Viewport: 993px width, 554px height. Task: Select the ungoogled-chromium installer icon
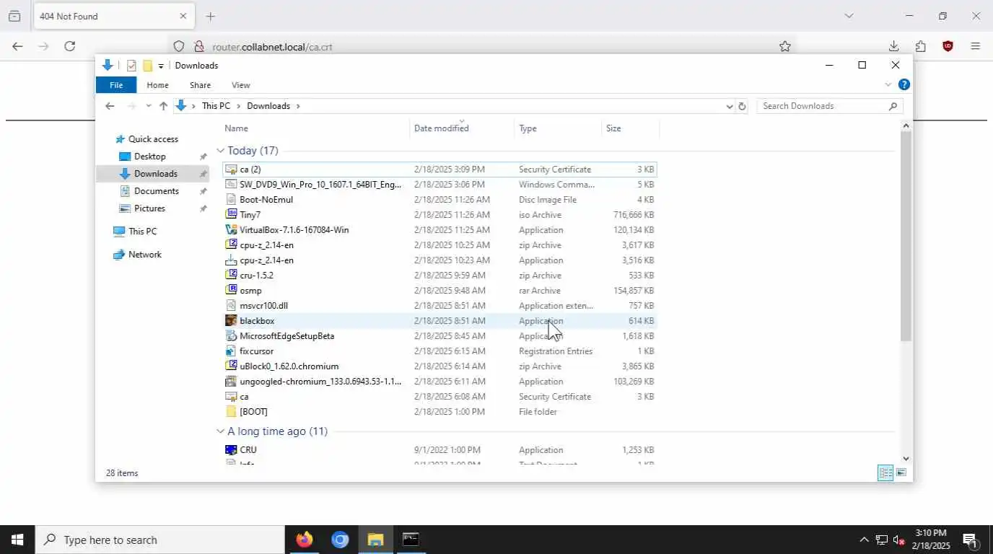point(231,381)
